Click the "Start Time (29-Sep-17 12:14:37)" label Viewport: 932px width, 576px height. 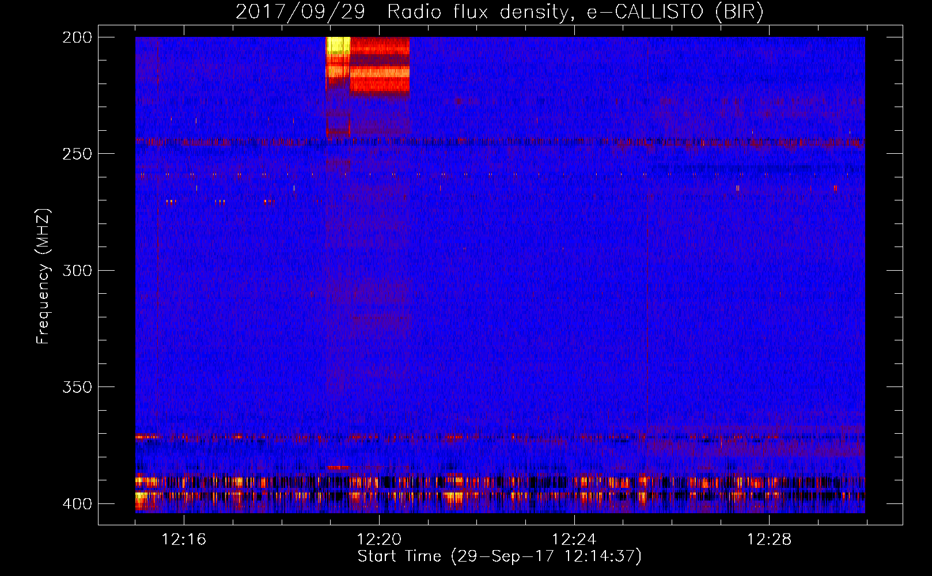(x=499, y=556)
